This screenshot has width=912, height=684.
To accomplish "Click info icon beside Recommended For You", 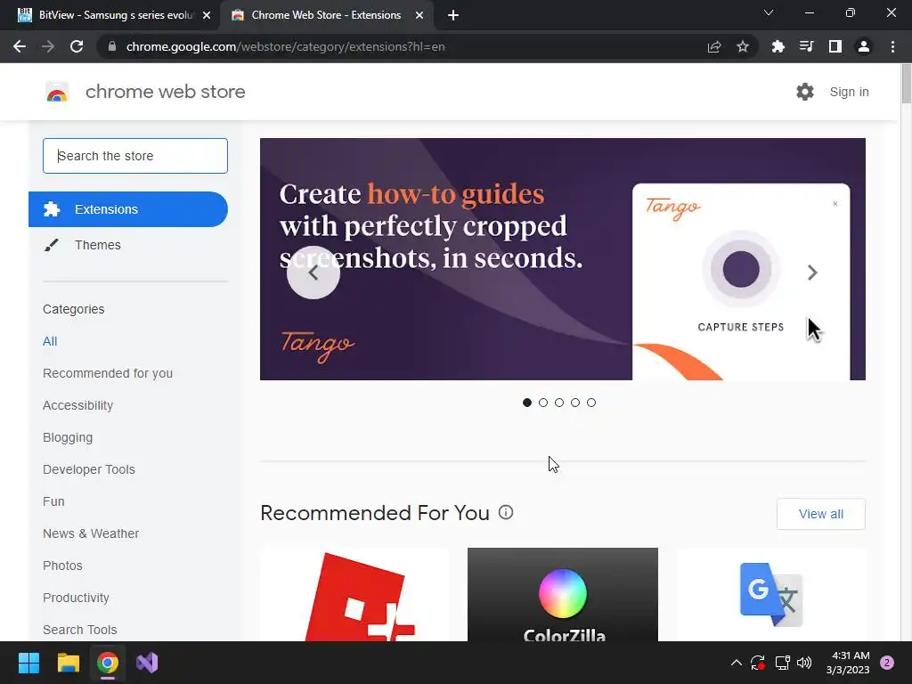I will click(506, 512).
